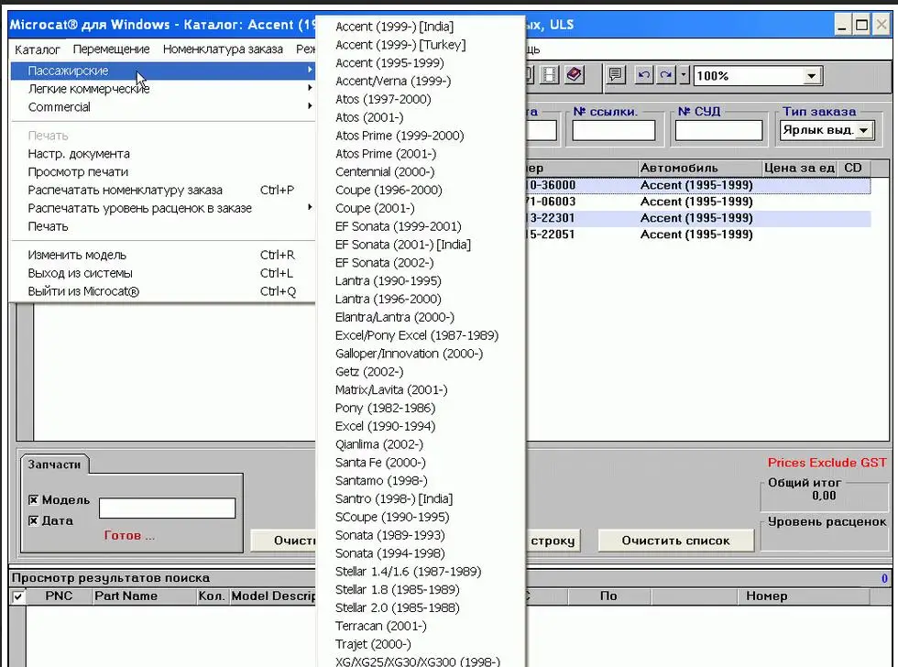
Task: Expand Распечатать уровень расценок в заказе submenu
Action: pos(163,208)
